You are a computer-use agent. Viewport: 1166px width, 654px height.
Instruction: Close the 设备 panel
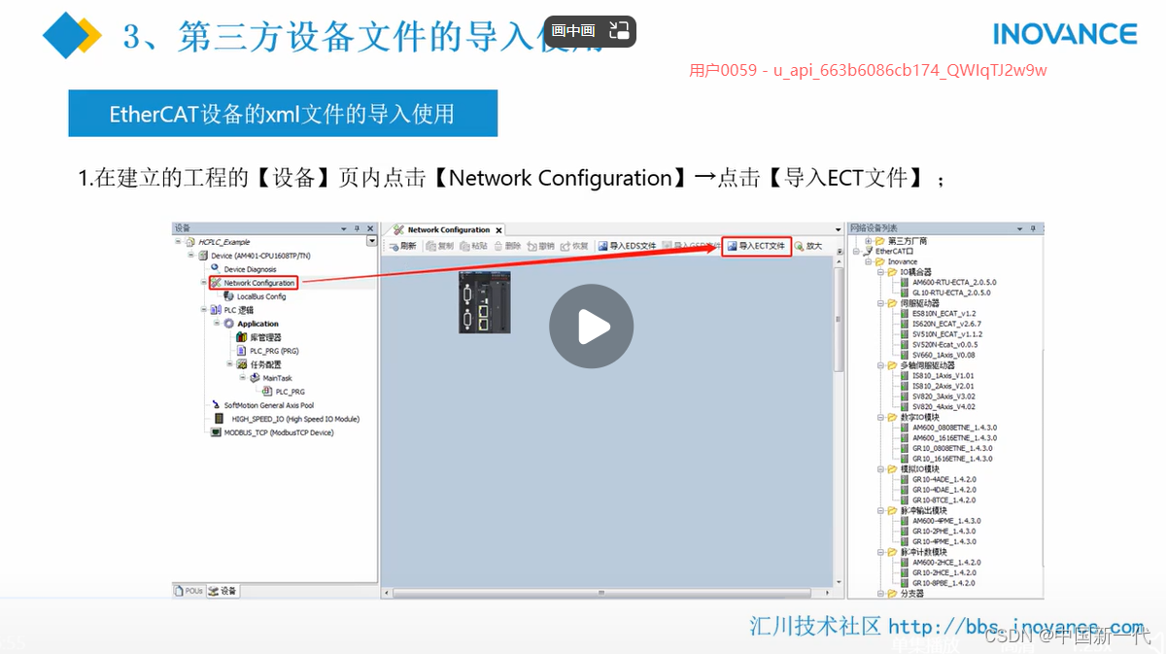tap(370, 228)
